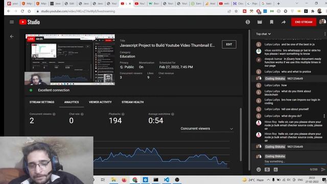Click info icon beside Playbacks metric
This screenshot has width=327, height=184.
[123, 114]
